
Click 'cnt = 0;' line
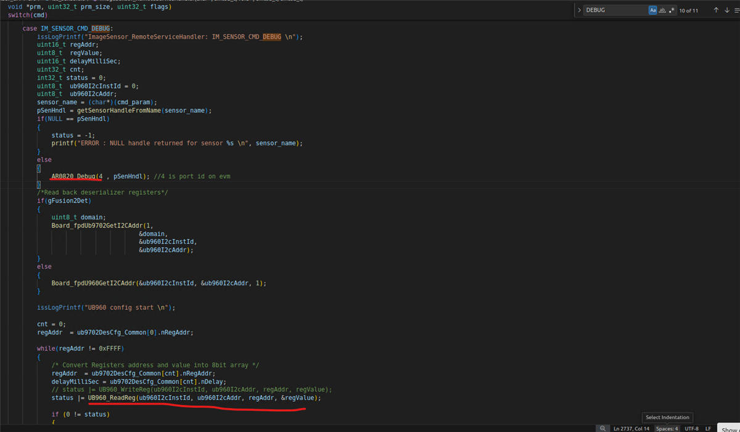tap(51, 324)
